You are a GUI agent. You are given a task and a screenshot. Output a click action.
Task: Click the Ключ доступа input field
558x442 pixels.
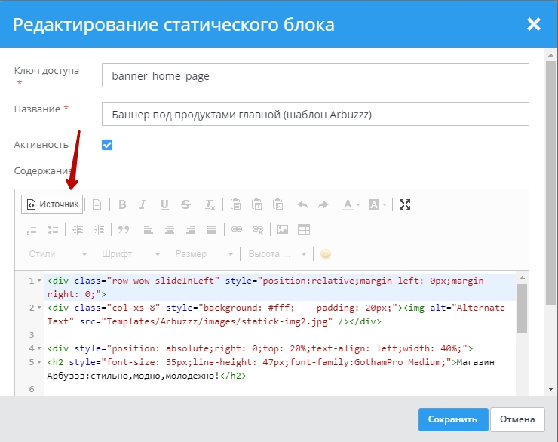tap(314, 76)
